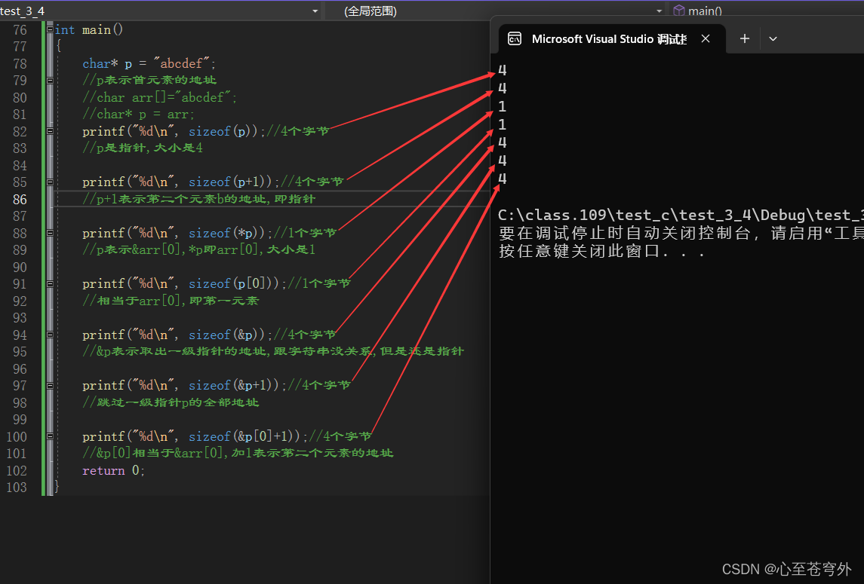
Task: Click the return 0; statement
Action: tap(113, 471)
